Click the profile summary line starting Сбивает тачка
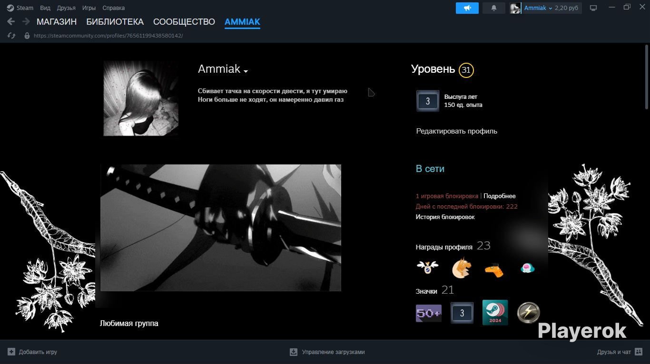This screenshot has height=364, width=650. coord(273,91)
